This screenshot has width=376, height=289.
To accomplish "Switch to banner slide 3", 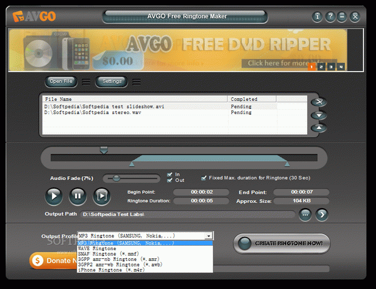I will click(x=331, y=67).
